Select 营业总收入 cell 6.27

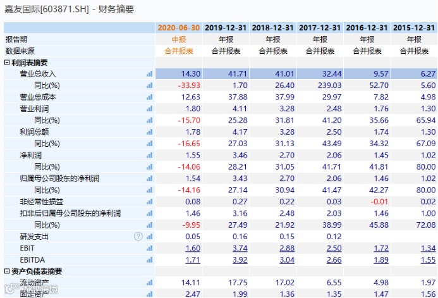coord(414,74)
